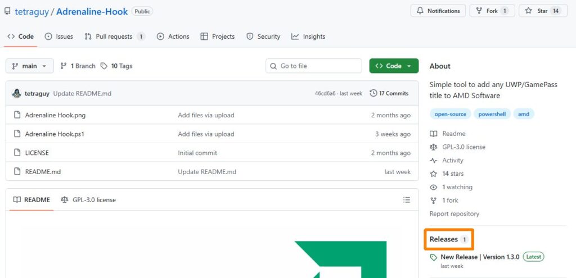576x278 pixels.
Task: Select the GPL-3.0 license tab
Action: tap(88, 200)
